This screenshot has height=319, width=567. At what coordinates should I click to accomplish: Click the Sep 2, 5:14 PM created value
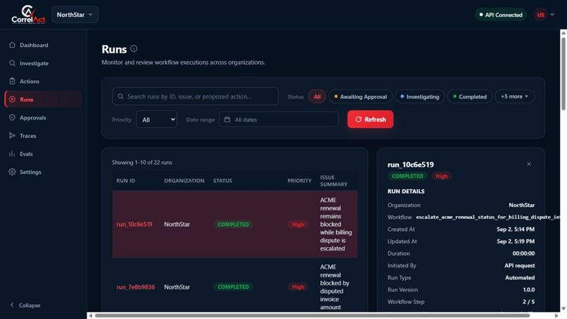coord(515,229)
